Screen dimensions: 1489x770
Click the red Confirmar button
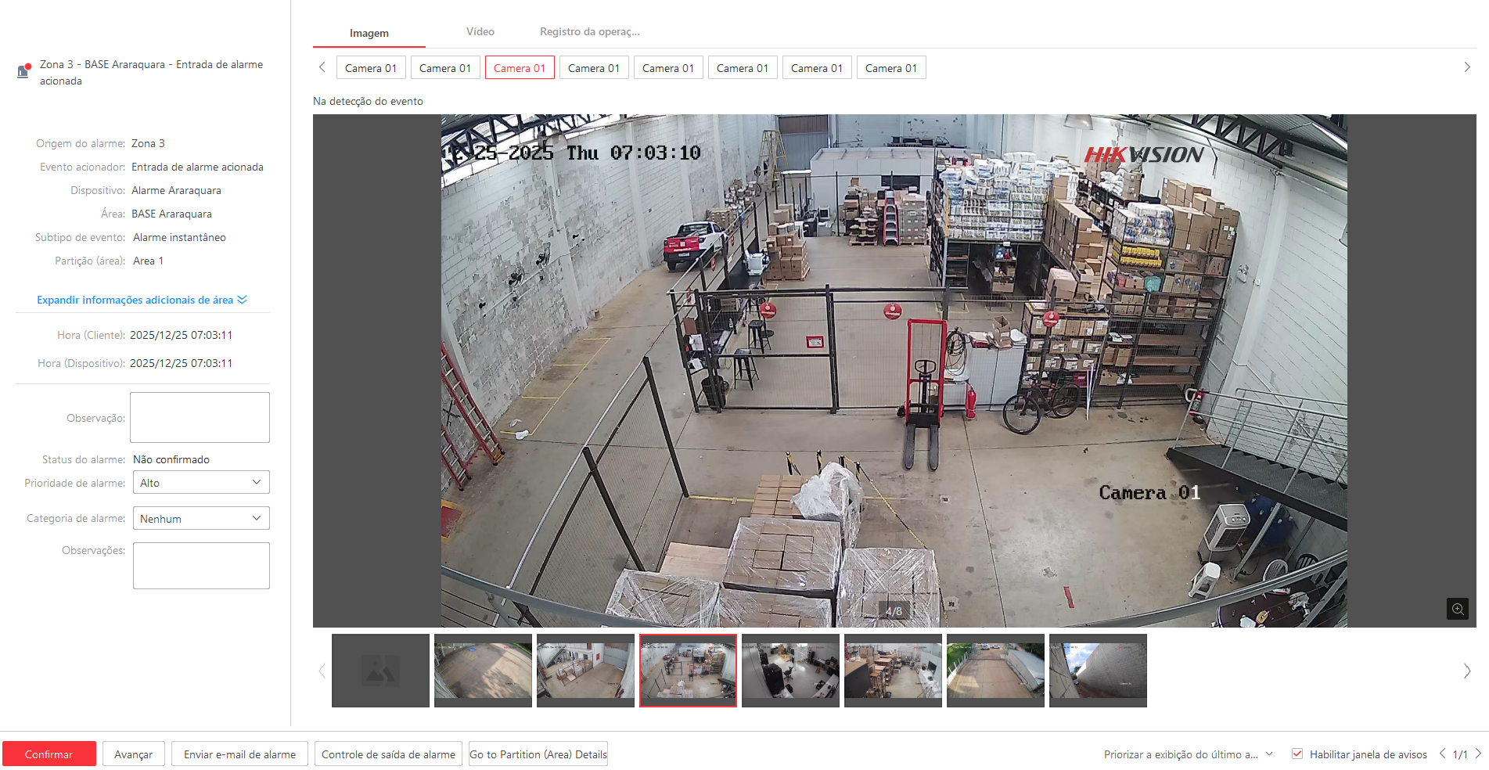[x=49, y=754]
